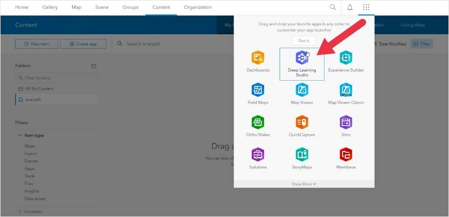This screenshot has height=217, width=449.
Task: Click the New item button
Action: coord(37,44)
